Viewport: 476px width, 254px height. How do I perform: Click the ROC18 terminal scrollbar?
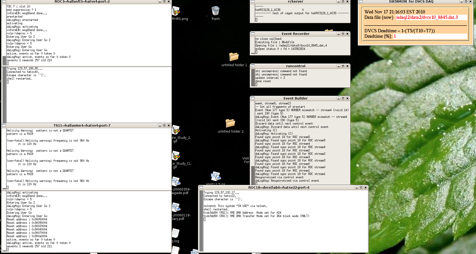(x=201, y=221)
